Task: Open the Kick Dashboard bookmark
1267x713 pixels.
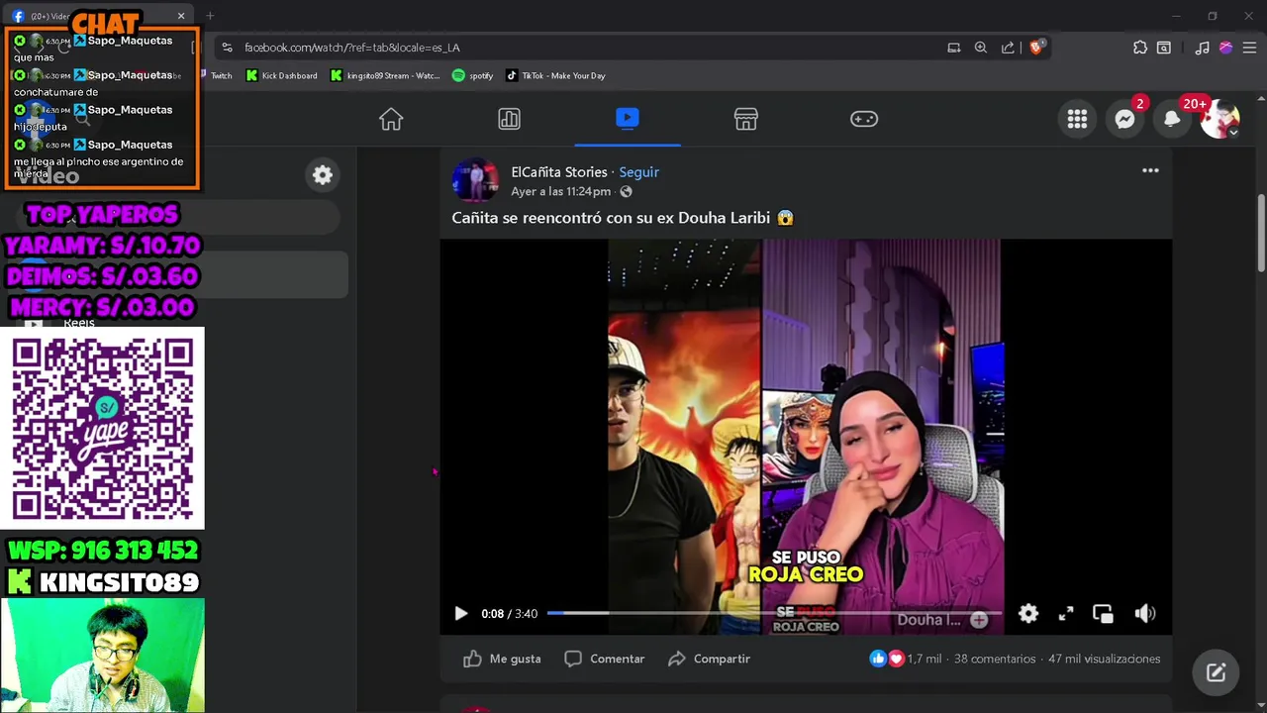Action: (281, 75)
